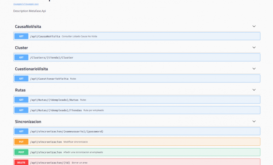Click the POST badge for sincronizacion
The image size is (273, 165).
click(21, 152)
